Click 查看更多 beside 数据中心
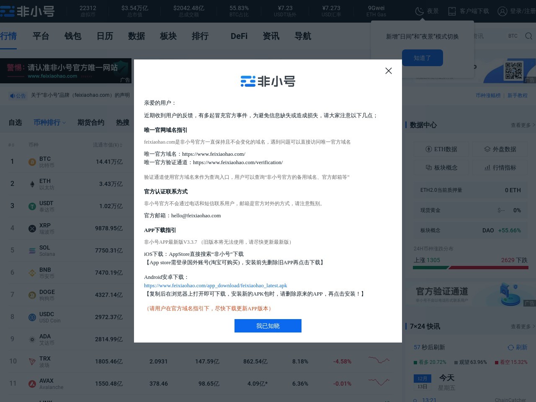The height and width of the screenshot is (402, 536). point(523,125)
